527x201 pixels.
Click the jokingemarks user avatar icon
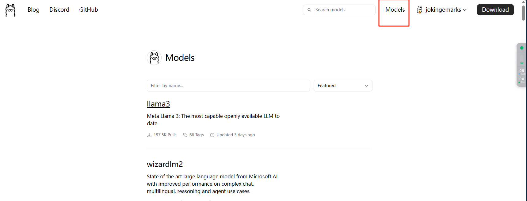420,10
